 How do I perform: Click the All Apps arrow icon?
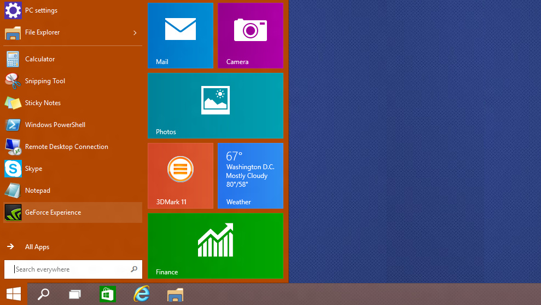[x=11, y=246]
